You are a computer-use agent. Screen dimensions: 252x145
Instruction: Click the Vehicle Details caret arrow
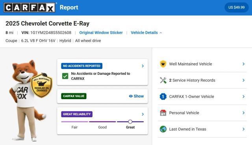pyautogui.click(x=161, y=33)
